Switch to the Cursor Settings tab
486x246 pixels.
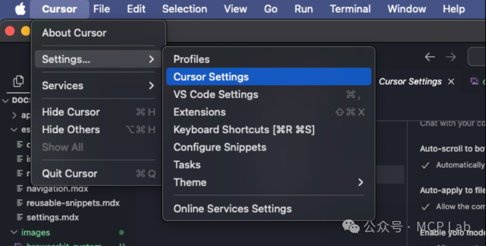tap(410, 81)
